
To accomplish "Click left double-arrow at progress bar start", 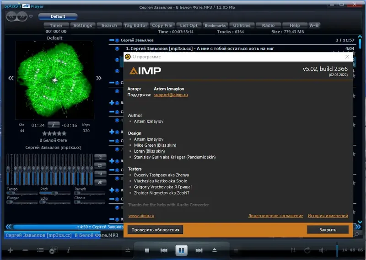I will click(8, 227).
